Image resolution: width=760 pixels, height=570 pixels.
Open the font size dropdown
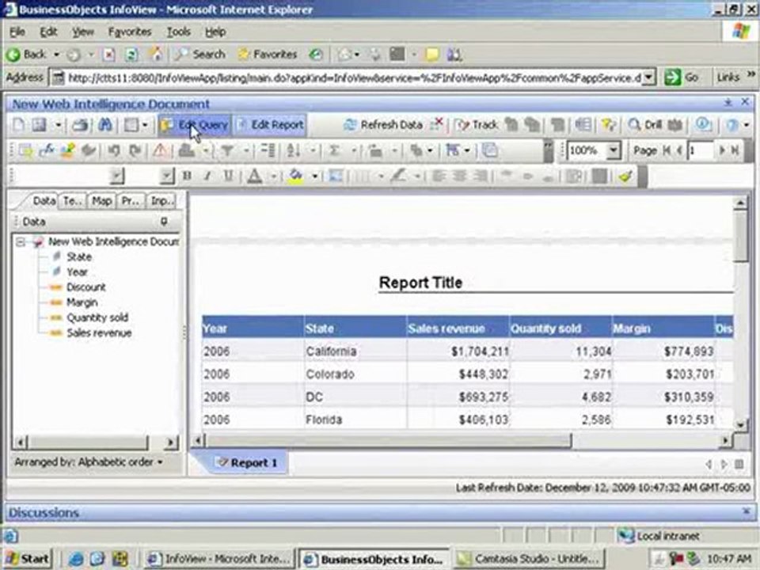(166, 176)
